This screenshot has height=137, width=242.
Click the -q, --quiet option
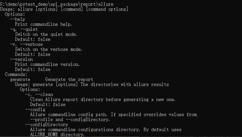coord(24,29)
